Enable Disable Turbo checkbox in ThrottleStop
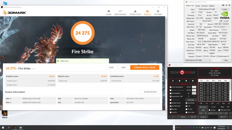The width and height of the screenshot is (232, 130). pos(170,103)
